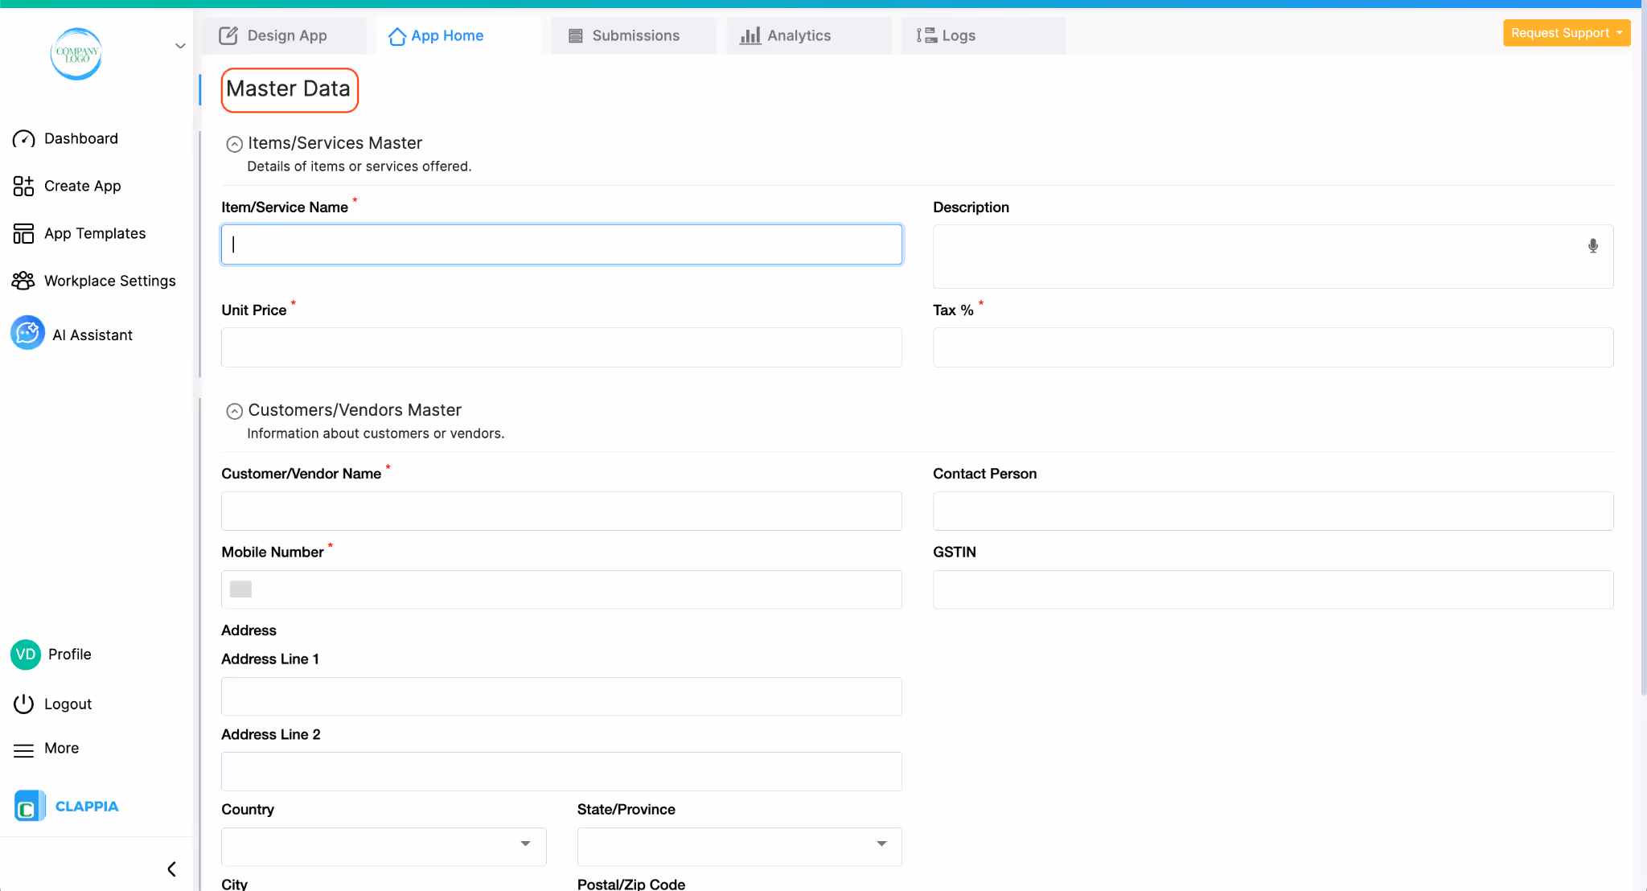Open the Analytics tab
The image size is (1647, 891).
[x=786, y=36]
